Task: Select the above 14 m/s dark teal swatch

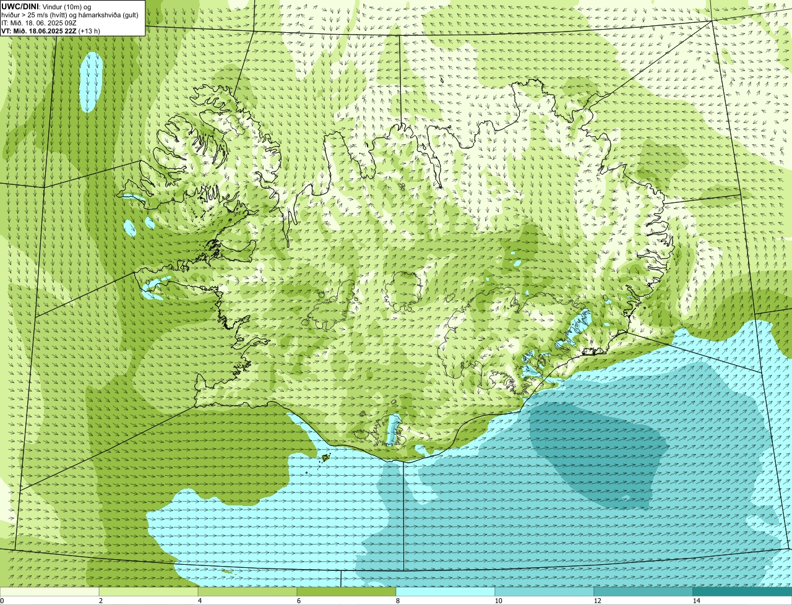Action: [742, 591]
